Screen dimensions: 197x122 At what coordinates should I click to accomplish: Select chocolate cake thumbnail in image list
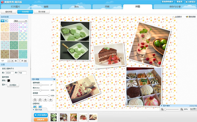tap(83, 117)
